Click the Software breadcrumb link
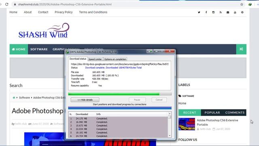The width and height of the screenshot is (259, 146). (x=24, y=98)
